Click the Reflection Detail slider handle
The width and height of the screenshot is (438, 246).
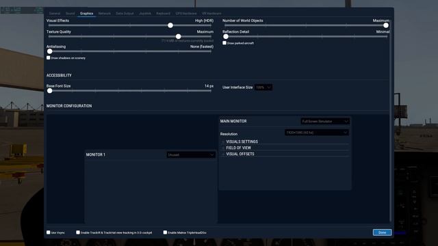pos(226,36)
